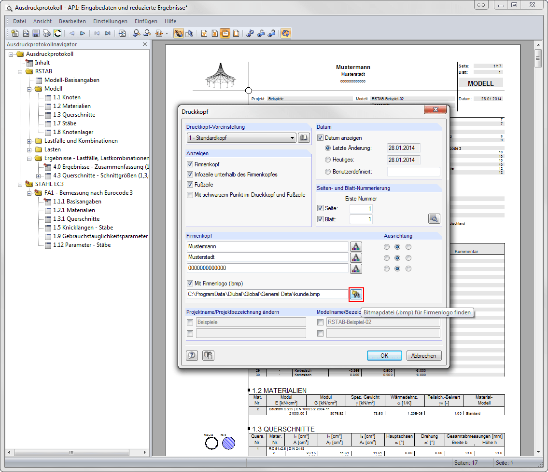Open header template library next to Standardkopf
Viewport: 548px width, 472px height.
(304, 137)
